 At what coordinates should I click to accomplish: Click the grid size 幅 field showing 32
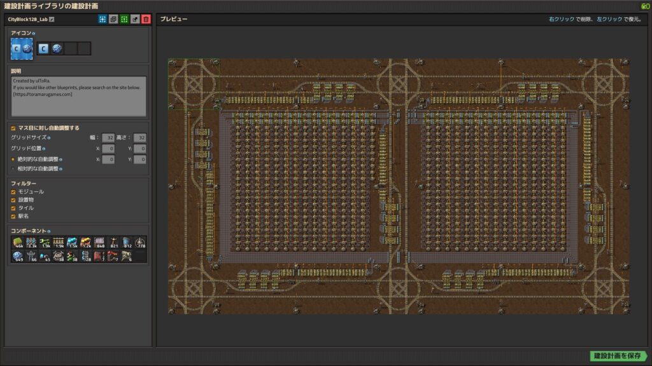click(108, 138)
